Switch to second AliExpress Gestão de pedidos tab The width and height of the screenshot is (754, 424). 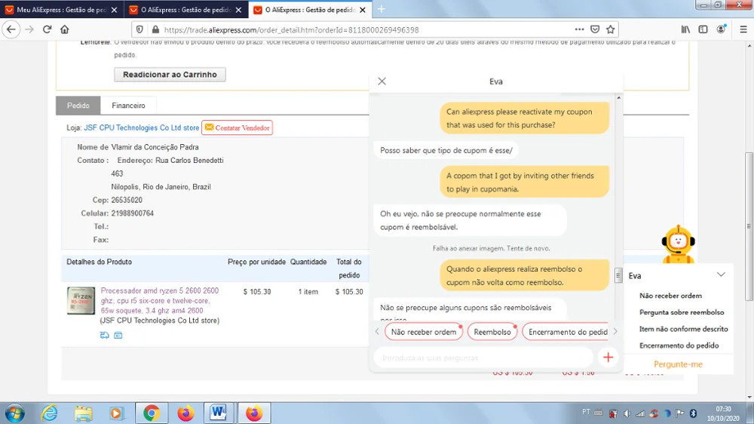(186, 9)
